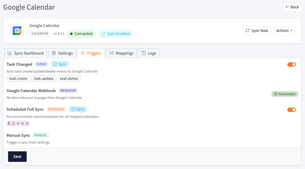The image size is (305, 169).
Task: Click the task.update event chip
Action: pos(44,78)
